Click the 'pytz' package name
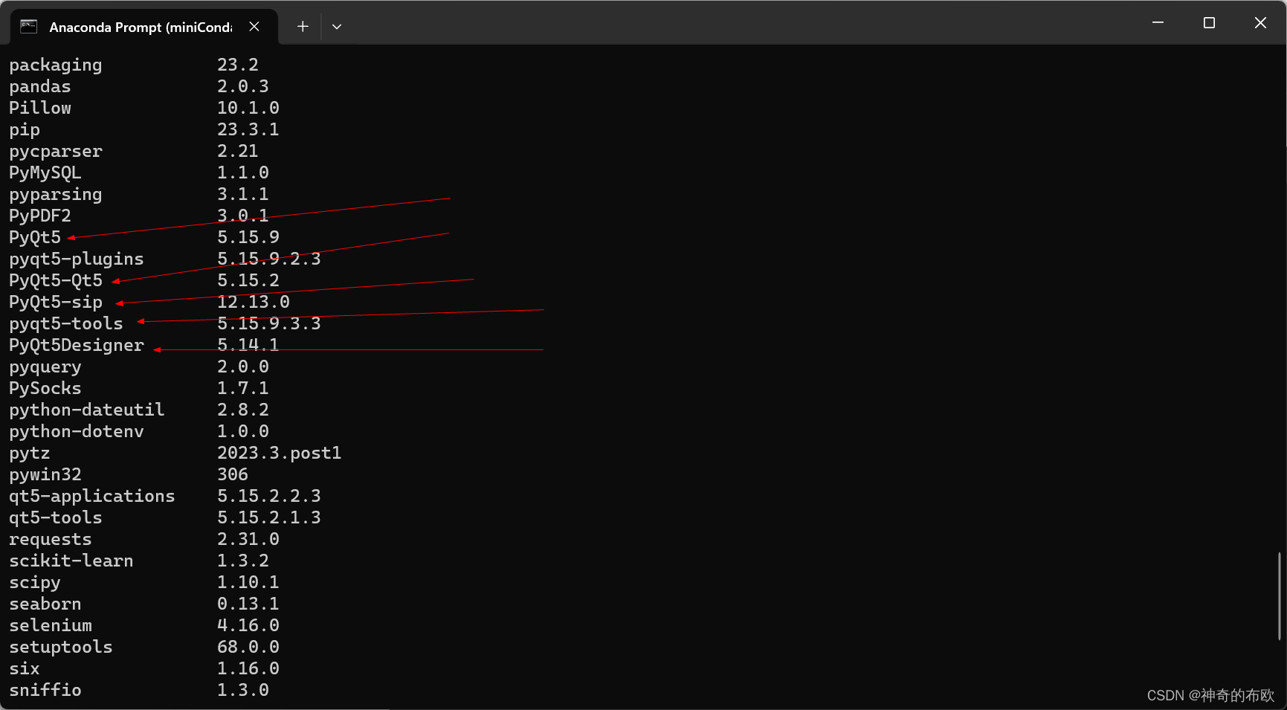 [x=30, y=454]
